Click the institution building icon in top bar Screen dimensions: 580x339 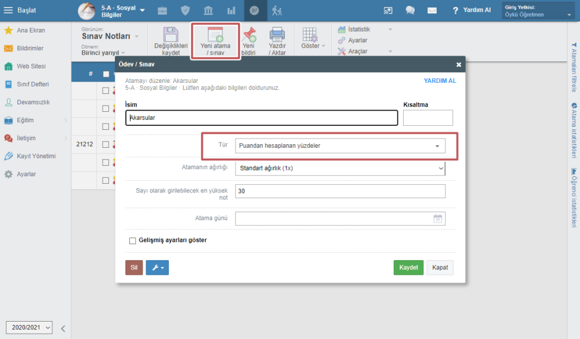[x=208, y=11]
